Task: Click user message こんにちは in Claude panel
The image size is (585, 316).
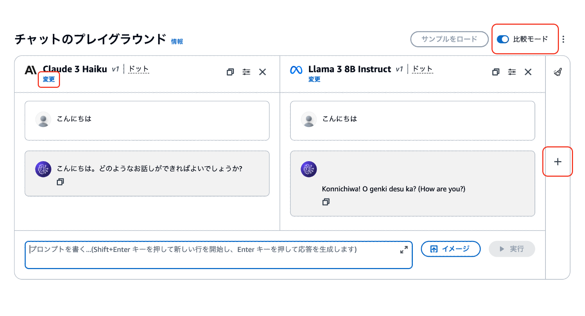Action: click(x=74, y=119)
